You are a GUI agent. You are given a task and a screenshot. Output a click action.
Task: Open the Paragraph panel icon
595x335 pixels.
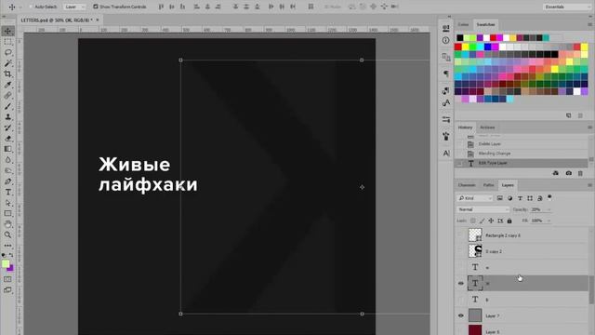(x=446, y=74)
